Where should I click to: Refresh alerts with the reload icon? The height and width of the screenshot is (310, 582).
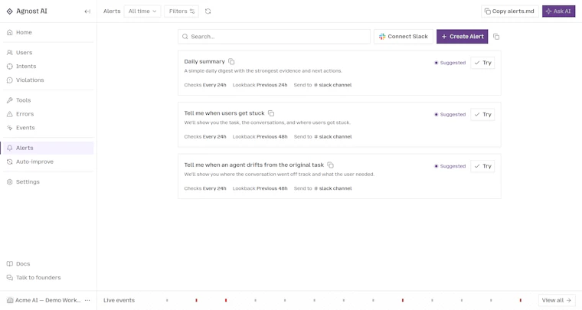(208, 11)
